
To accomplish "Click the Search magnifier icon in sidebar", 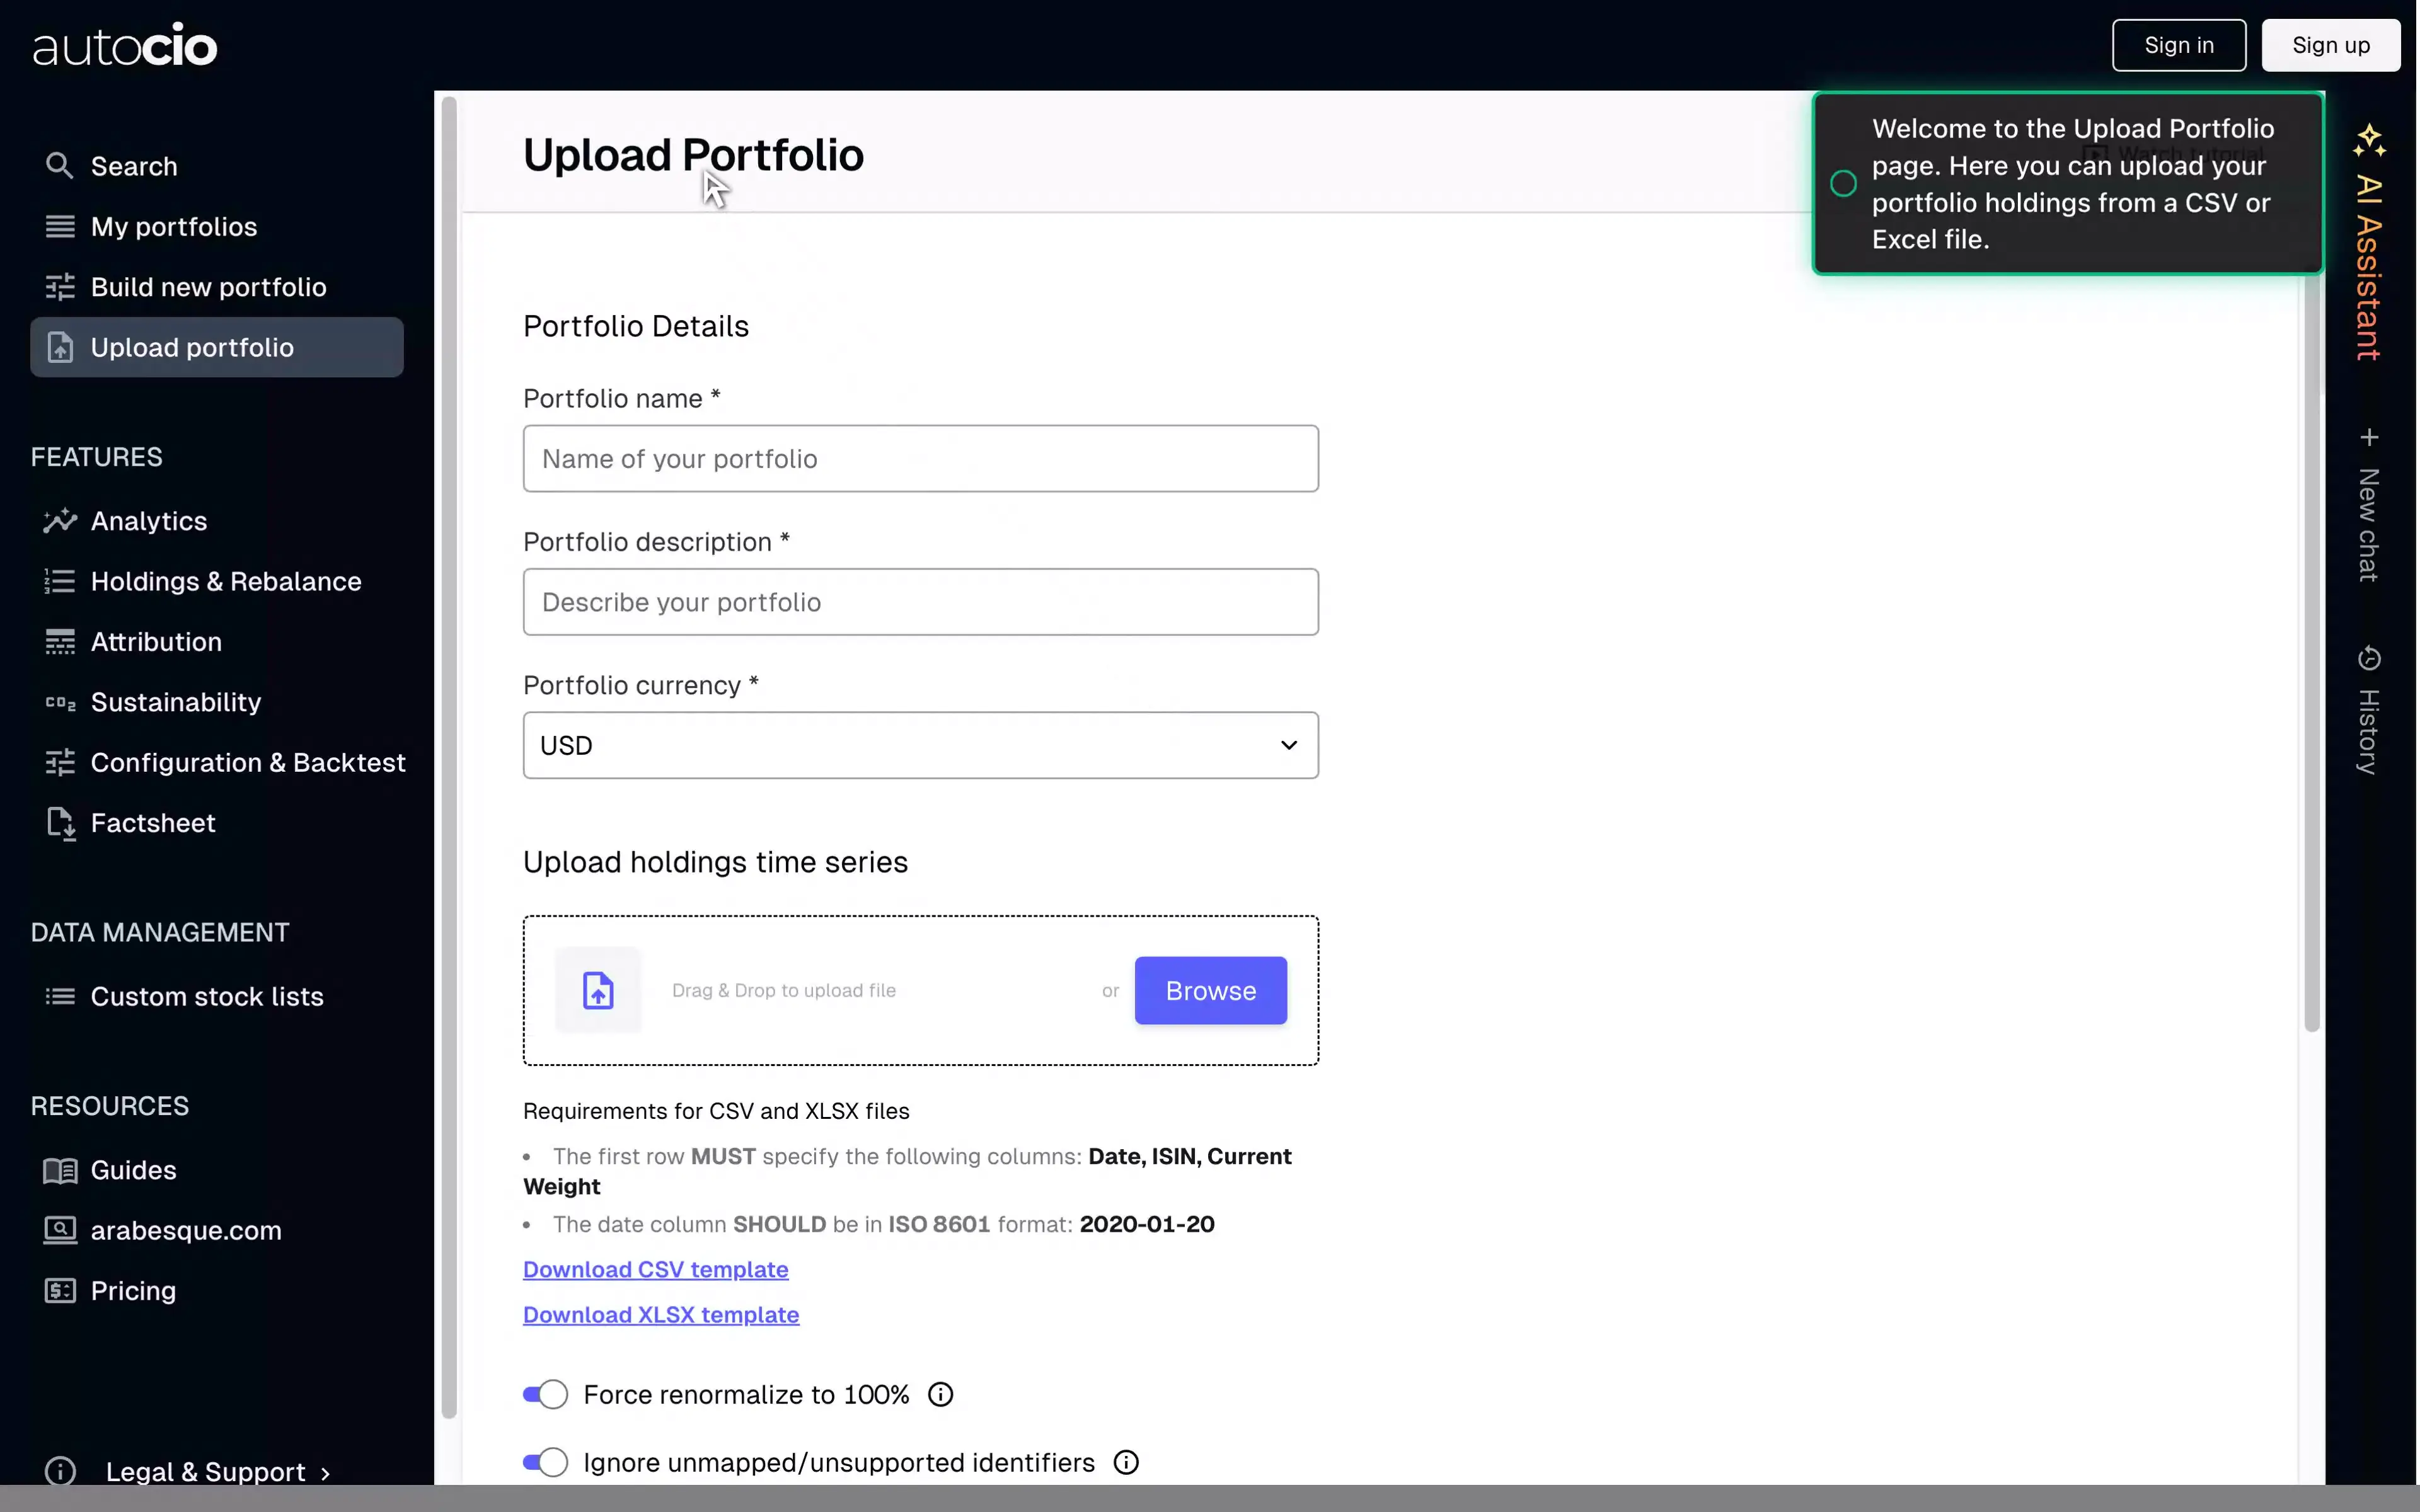I will coord(59,166).
